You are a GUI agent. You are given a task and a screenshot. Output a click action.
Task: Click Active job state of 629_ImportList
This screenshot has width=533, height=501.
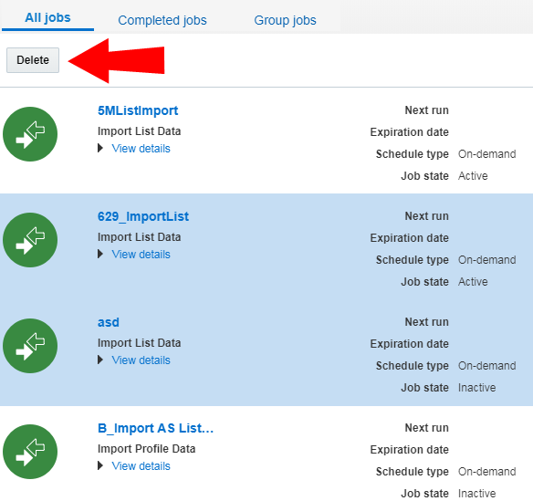(x=473, y=281)
